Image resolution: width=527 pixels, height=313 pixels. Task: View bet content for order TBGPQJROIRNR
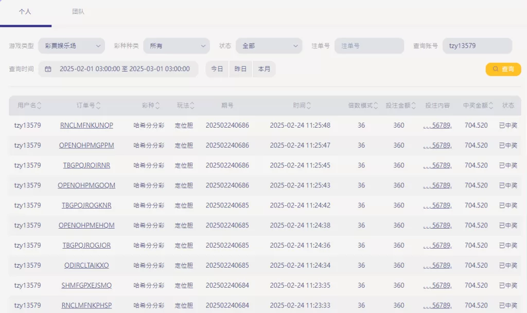click(x=437, y=165)
